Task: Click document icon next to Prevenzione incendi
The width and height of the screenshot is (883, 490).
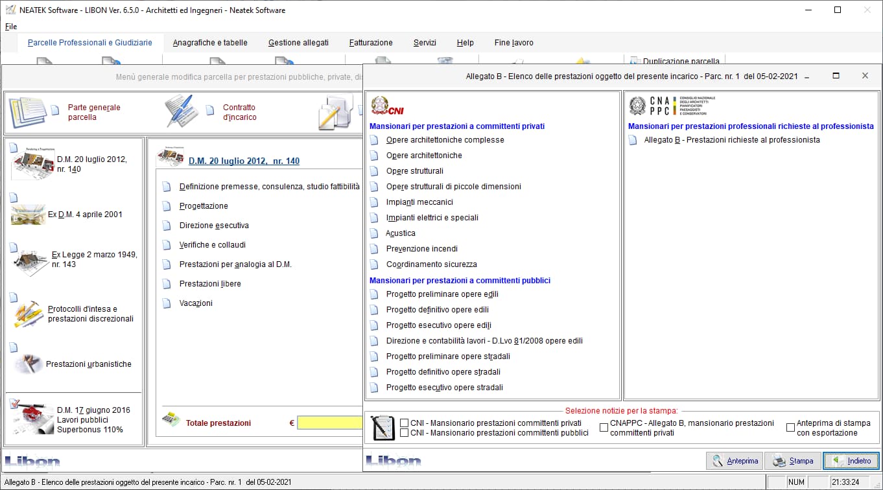Action: [373, 249]
